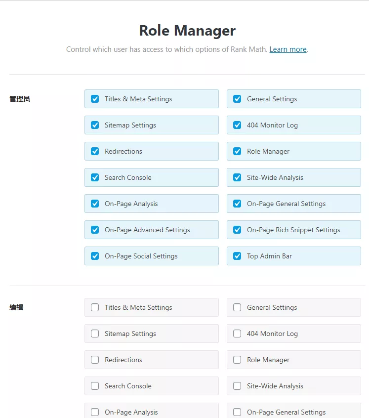Uncheck administrator On-Page Advanced Settings
This screenshot has width=369, height=418.
[x=95, y=230]
